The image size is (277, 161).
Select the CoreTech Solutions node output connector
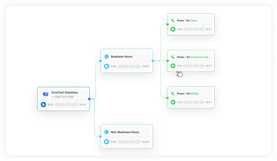coord(90,99)
